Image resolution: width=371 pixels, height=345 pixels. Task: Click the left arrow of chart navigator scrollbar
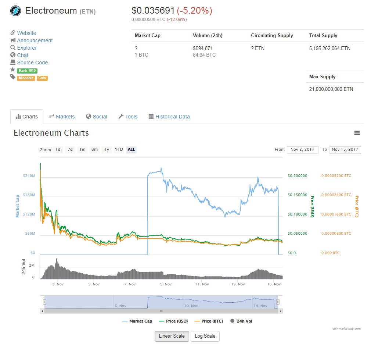click(42, 311)
